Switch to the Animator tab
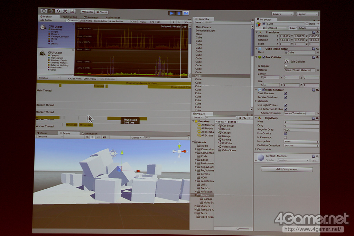The width and height of the screenshot is (354, 236). coord(91,17)
